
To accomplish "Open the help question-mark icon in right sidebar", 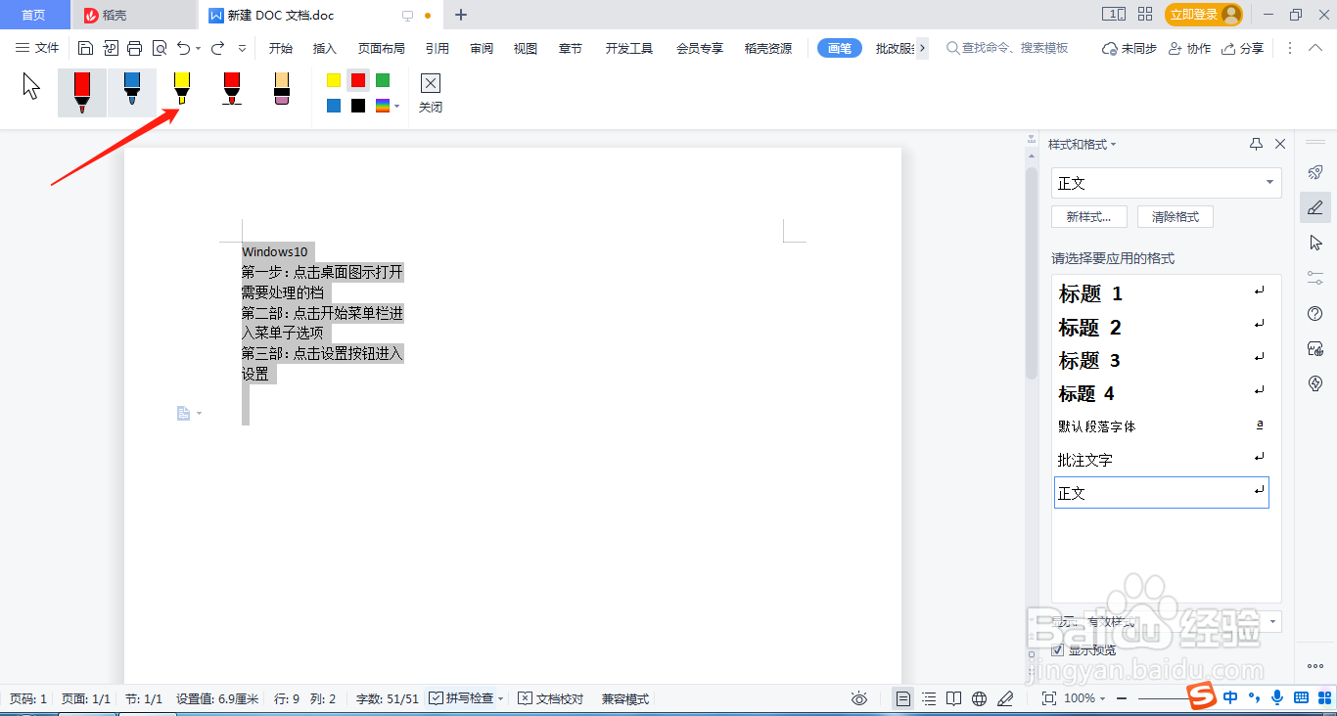I will pyautogui.click(x=1315, y=314).
